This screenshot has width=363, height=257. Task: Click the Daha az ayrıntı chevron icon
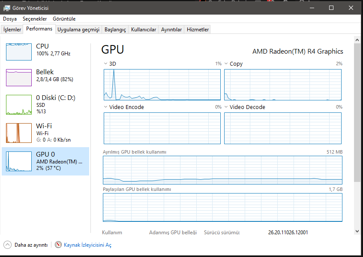coord(8,245)
